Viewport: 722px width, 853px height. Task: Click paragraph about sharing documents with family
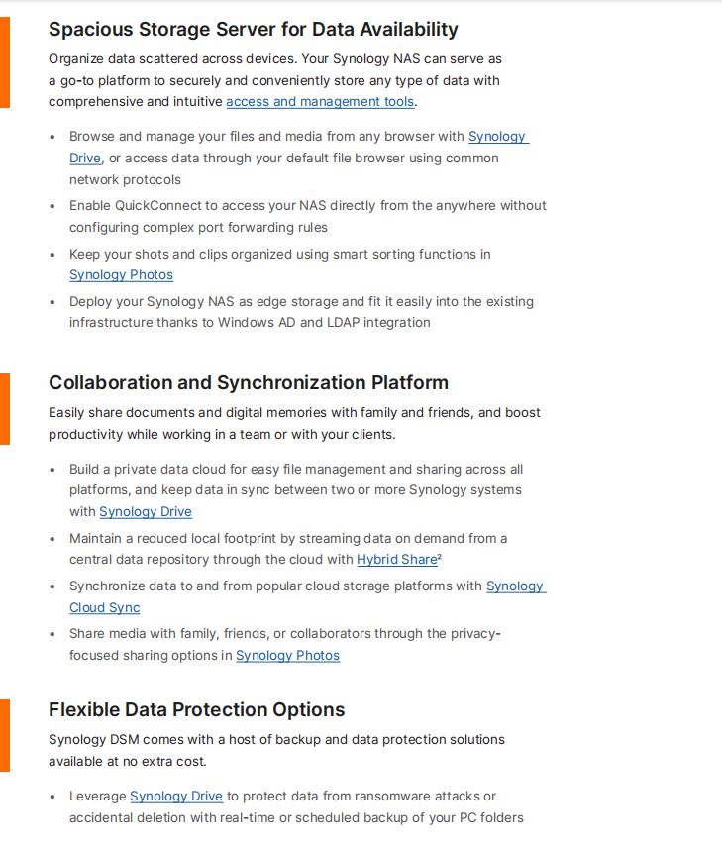tap(294, 423)
